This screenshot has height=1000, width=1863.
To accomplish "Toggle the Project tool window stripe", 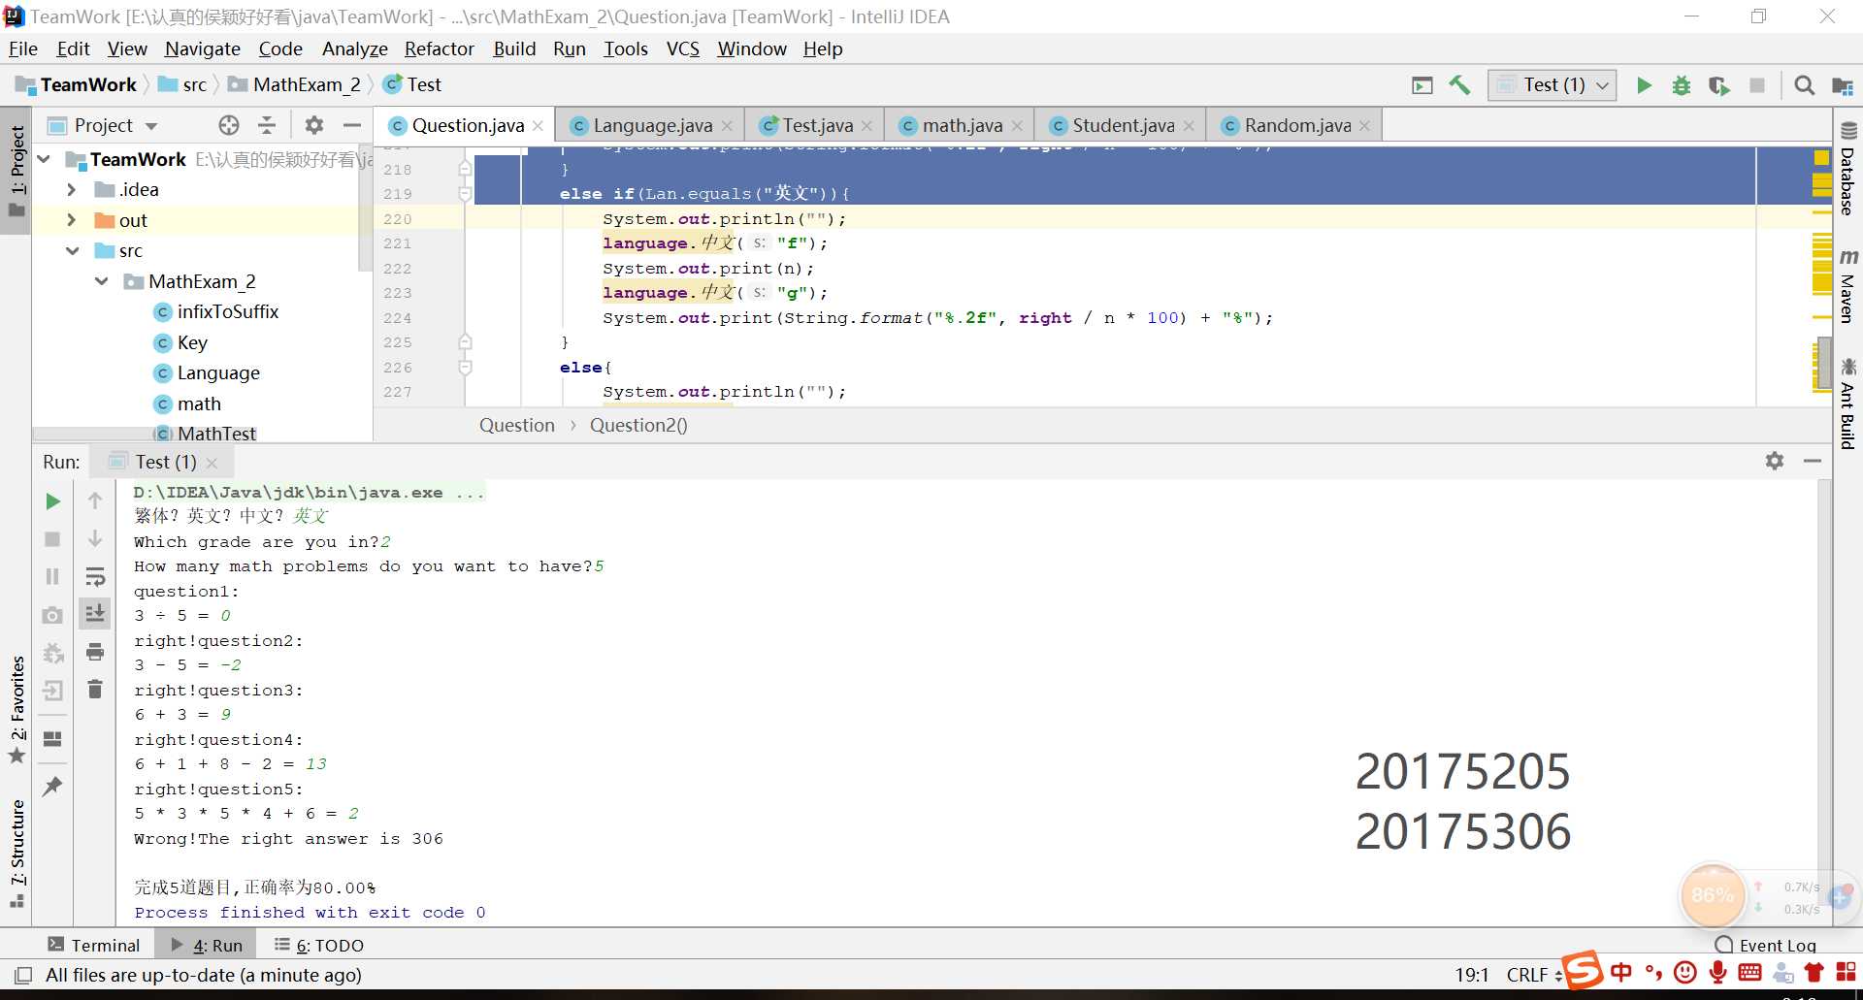I will pyautogui.click(x=16, y=173).
